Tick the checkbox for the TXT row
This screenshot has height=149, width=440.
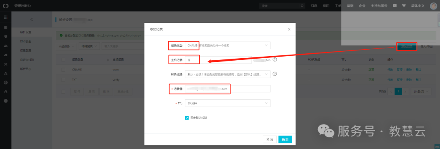coord(63,80)
